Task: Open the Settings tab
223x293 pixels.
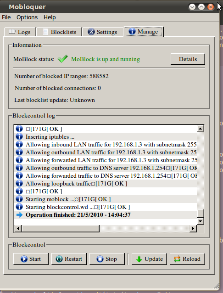Action: click(102, 32)
